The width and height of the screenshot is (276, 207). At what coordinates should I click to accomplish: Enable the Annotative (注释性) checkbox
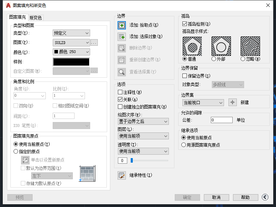pos(120,92)
